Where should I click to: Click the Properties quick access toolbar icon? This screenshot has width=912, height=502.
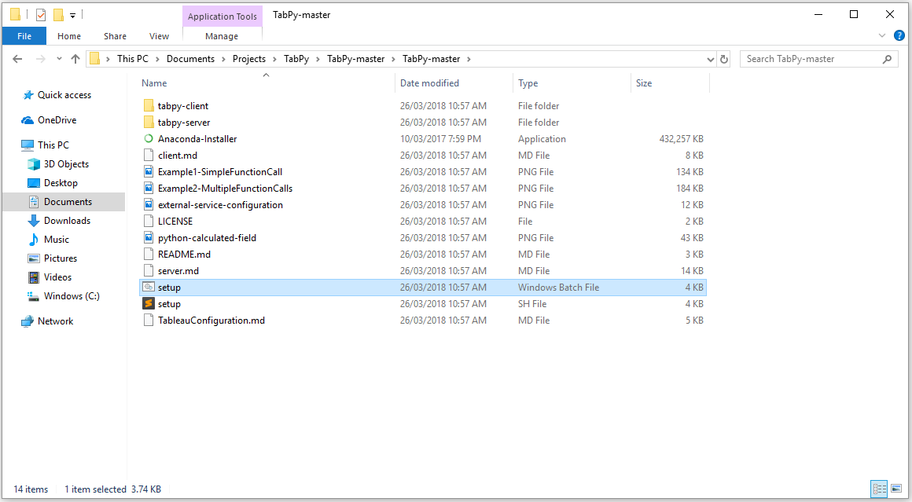[41, 15]
